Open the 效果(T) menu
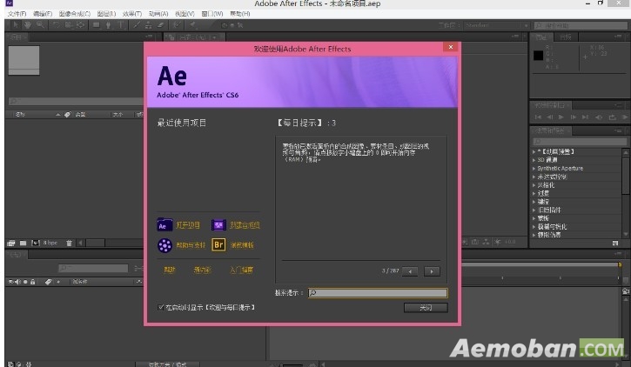The image size is (631, 367). 132,14
